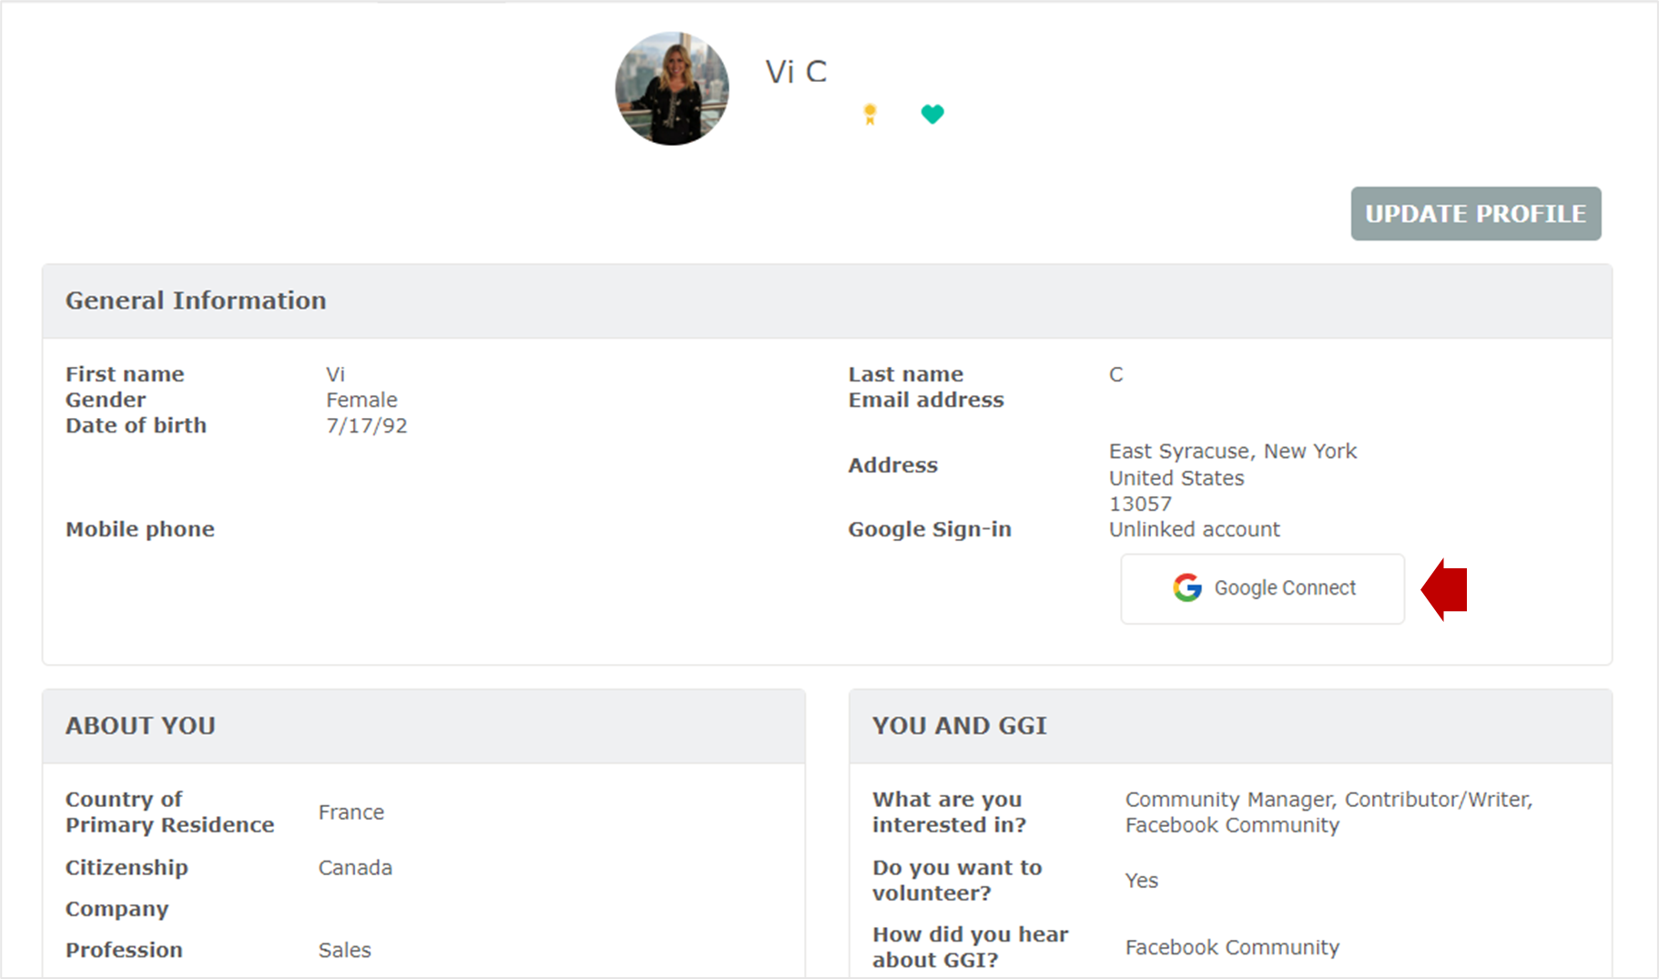Image resolution: width=1659 pixels, height=979 pixels.
Task: Click the Google Connect button
Action: click(x=1262, y=589)
